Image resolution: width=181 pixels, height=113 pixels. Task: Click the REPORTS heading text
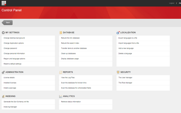[x=68, y=72]
